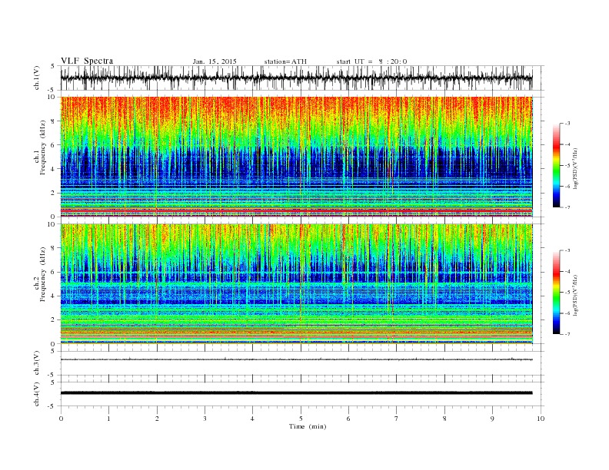This screenshot has height=470, width=609.
Task: Click the 4 kHz tick label on ch.2 spectrogram
Action: click(x=54, y=296)
